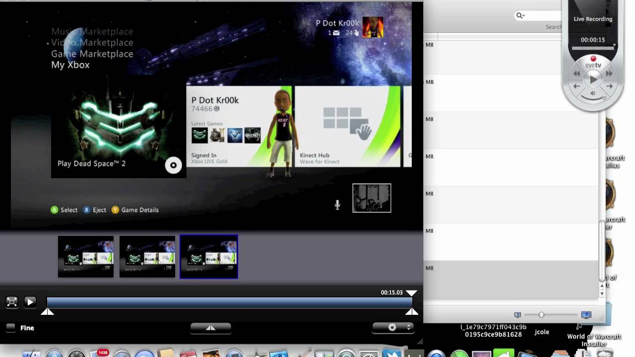Click the thumbnail size slider knob
The width and height of the screenshot is (635, 357).
click(x=541, y=315)
